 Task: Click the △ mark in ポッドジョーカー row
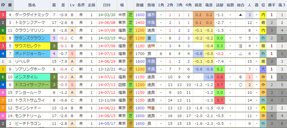coord(240,54)
